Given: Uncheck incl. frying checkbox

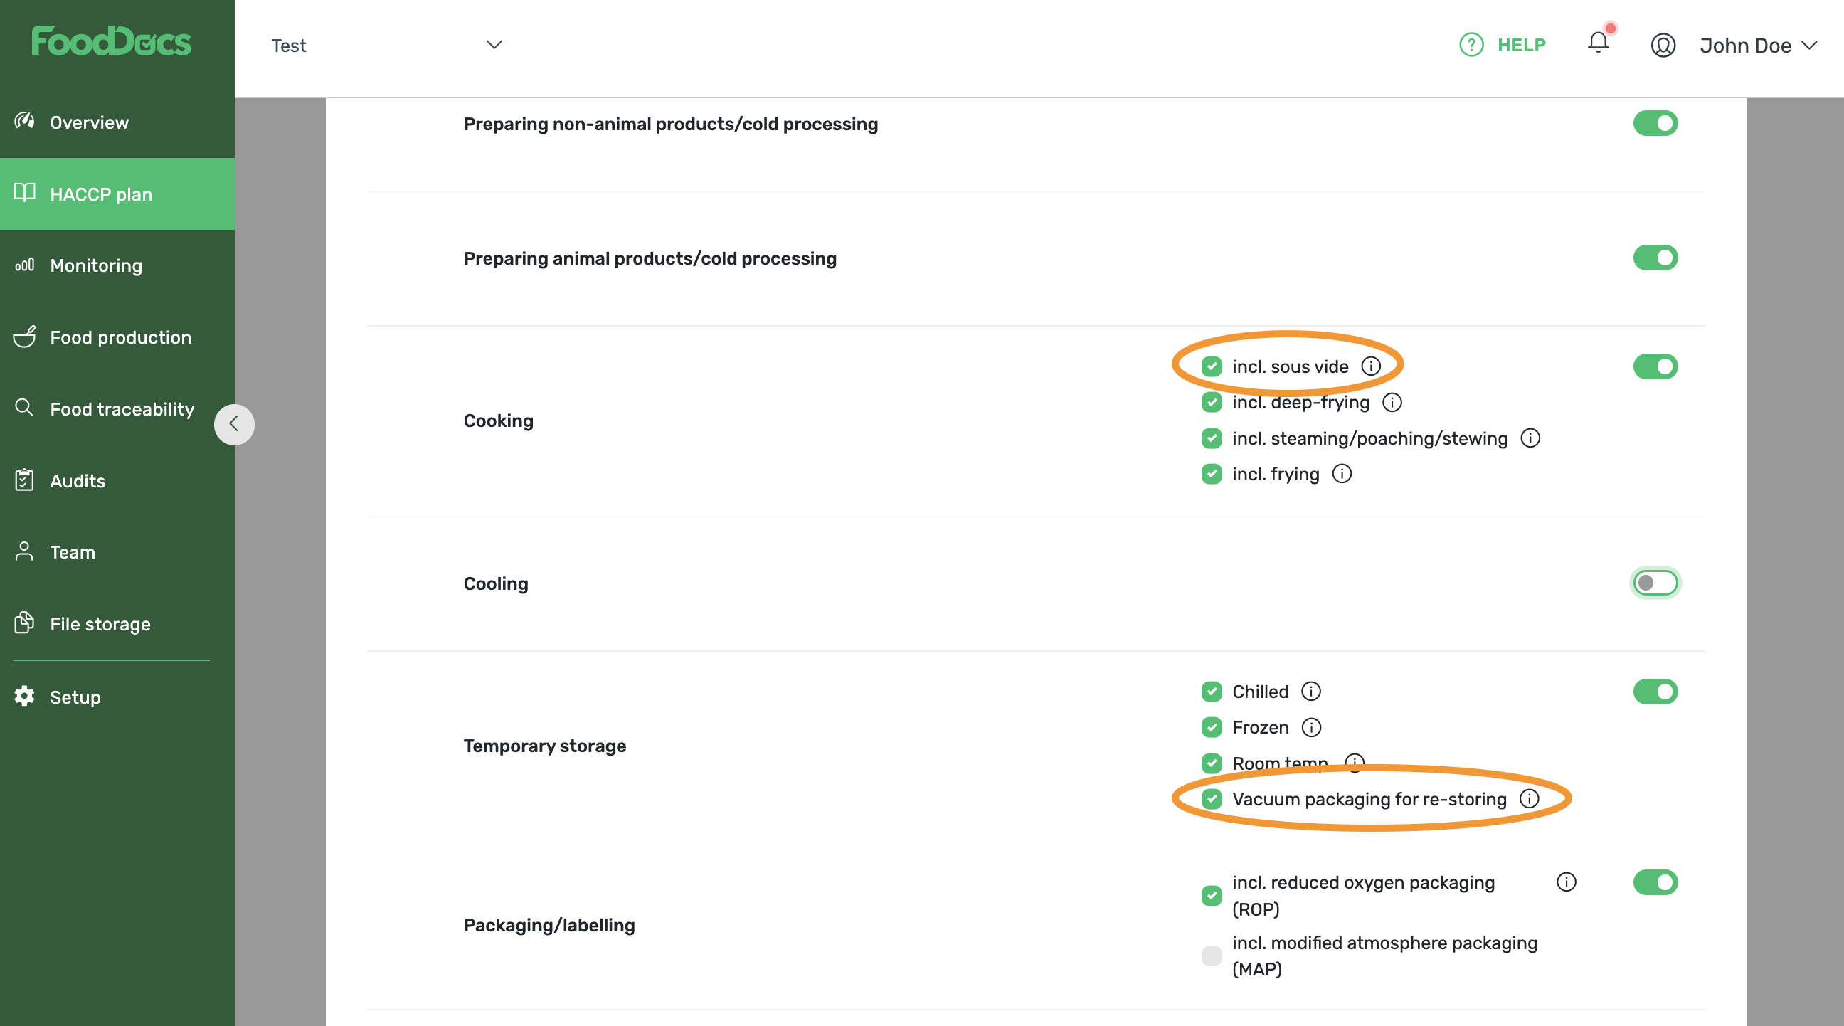Looking at the screenshot, I should [1212, 474].
